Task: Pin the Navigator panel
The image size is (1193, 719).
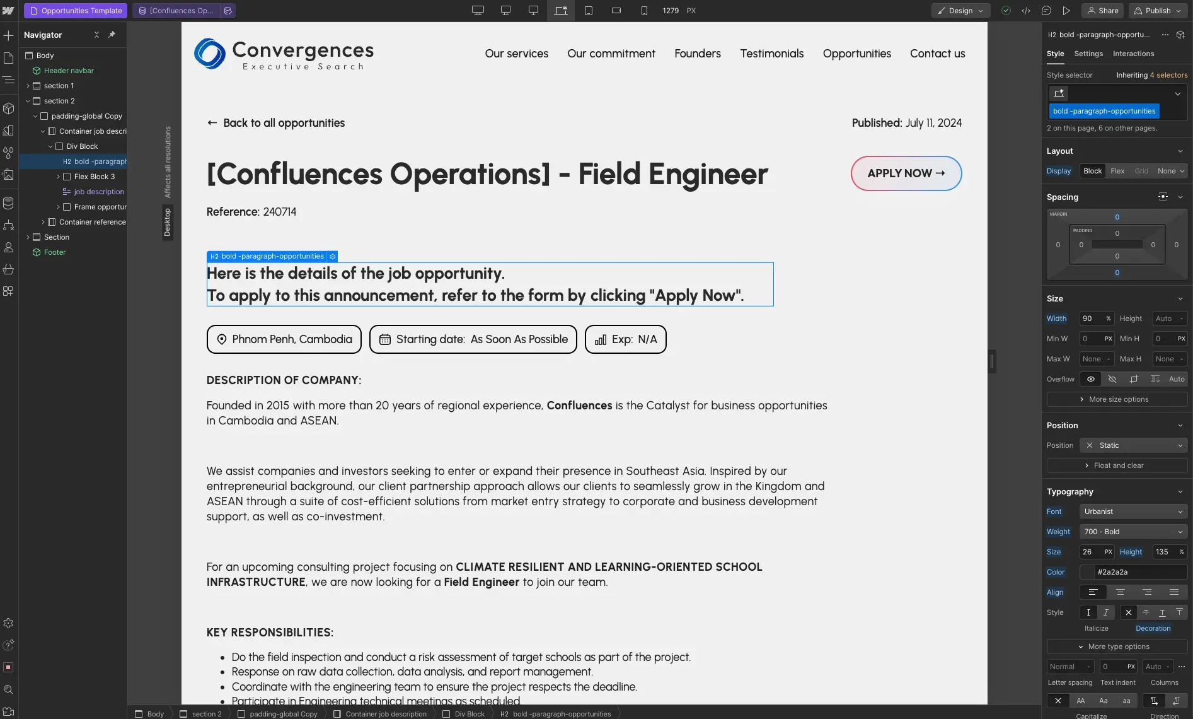Action: [112, 35]
